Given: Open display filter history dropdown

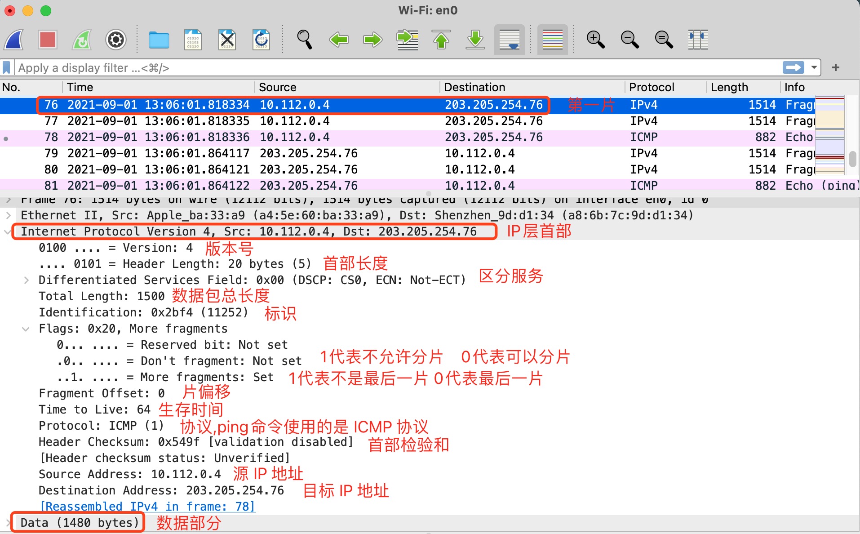Looking at the screenshot, I should coord(814,68).
